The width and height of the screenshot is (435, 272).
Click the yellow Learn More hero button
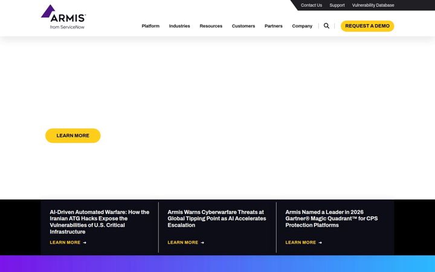click(73, 135)
